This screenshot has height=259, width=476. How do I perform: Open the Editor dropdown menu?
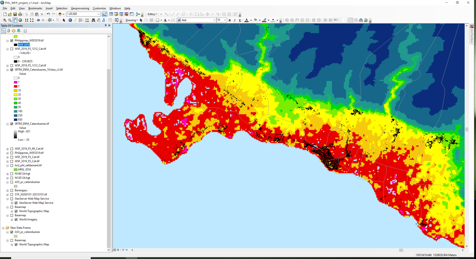click(152, 14)
